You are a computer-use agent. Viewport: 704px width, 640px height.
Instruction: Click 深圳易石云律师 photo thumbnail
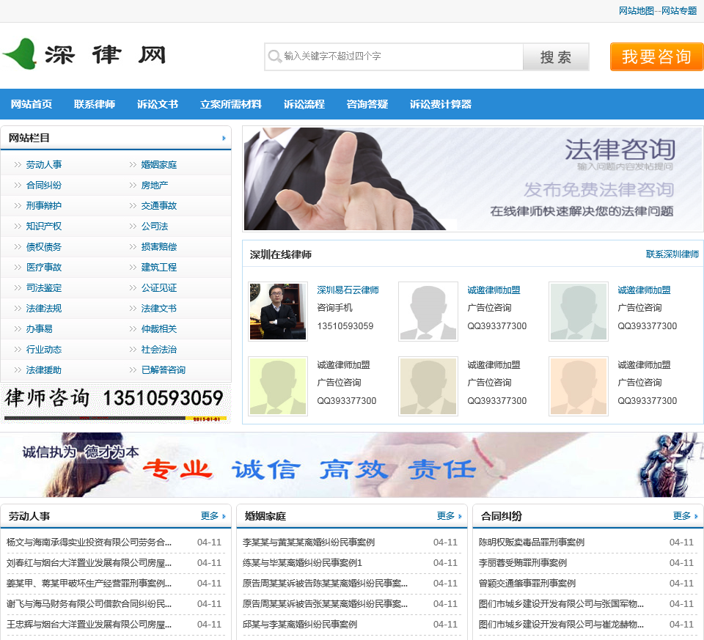(x=278, y=312)
